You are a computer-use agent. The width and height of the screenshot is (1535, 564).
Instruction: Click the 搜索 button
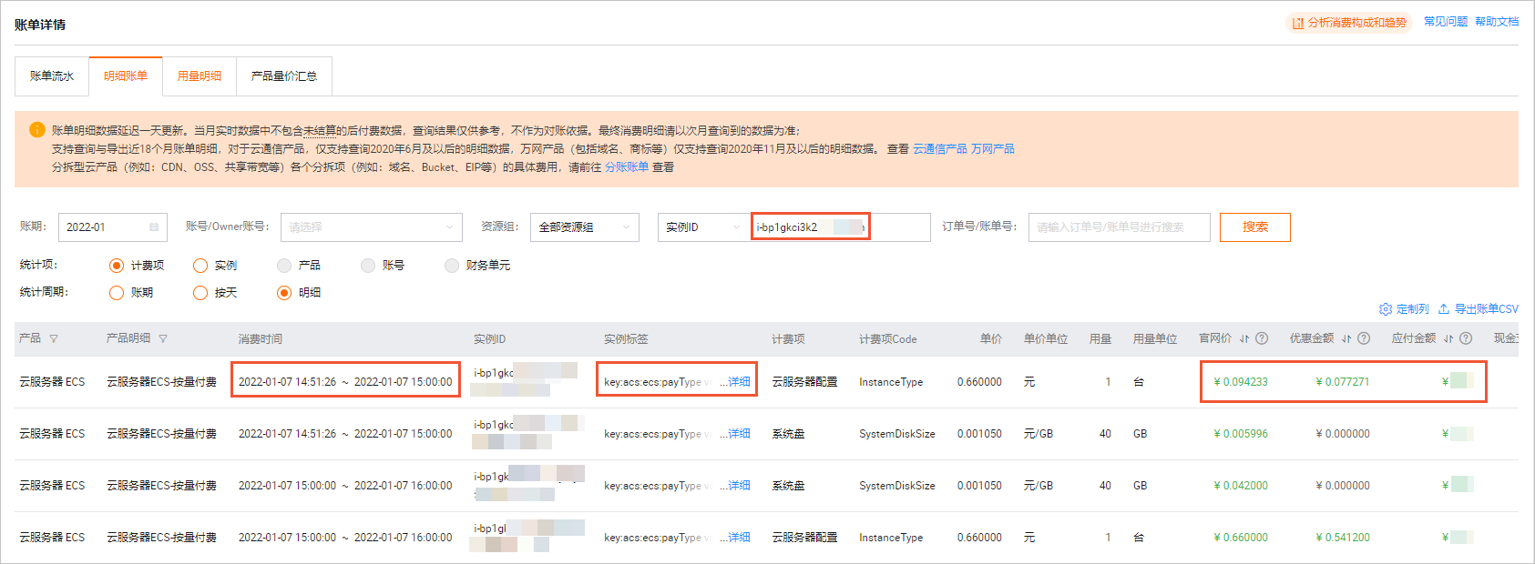(1255, 227)
